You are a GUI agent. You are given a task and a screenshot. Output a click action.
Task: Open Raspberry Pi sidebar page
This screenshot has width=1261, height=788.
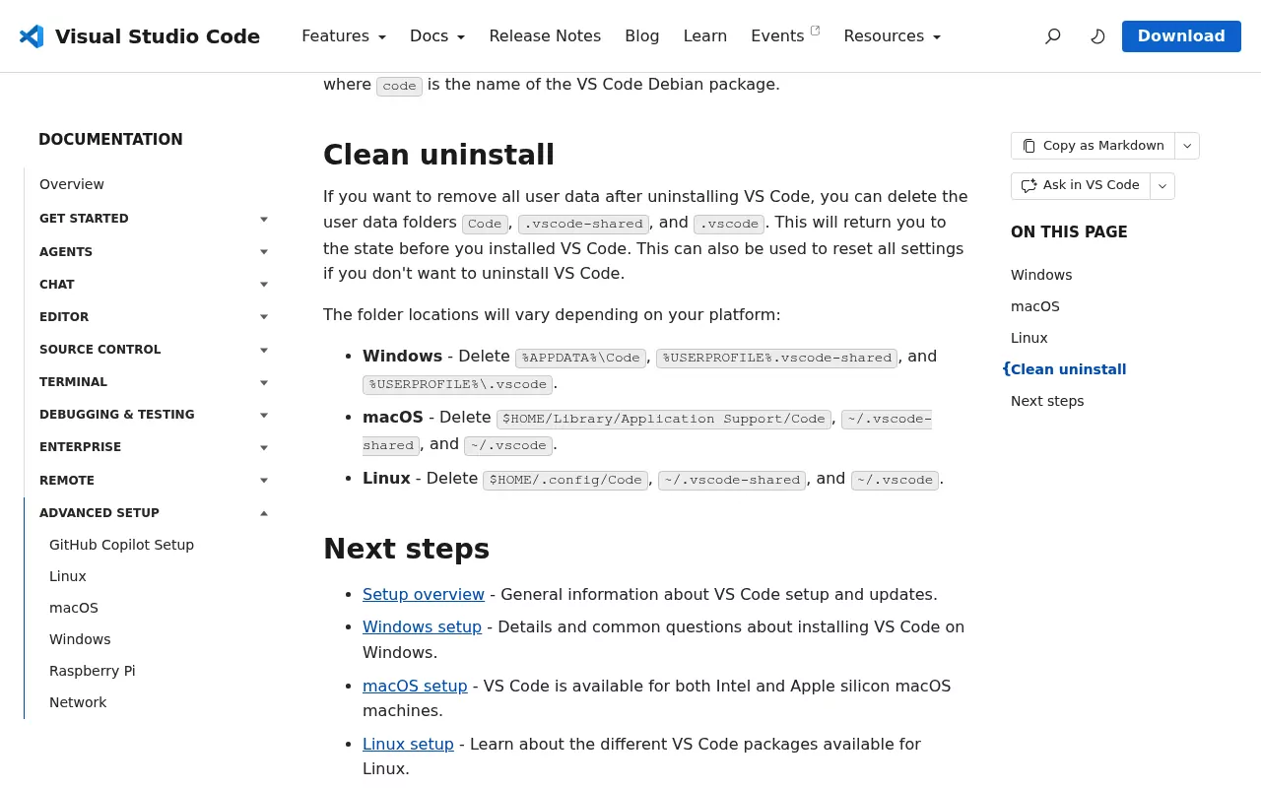(93, 671)
